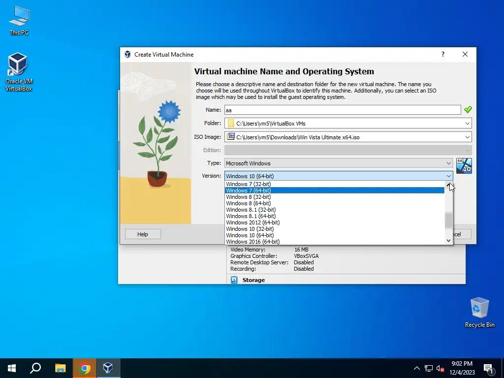Expand the ISO Image dropdown
The image size is (504, 378).
coord(468,137)
